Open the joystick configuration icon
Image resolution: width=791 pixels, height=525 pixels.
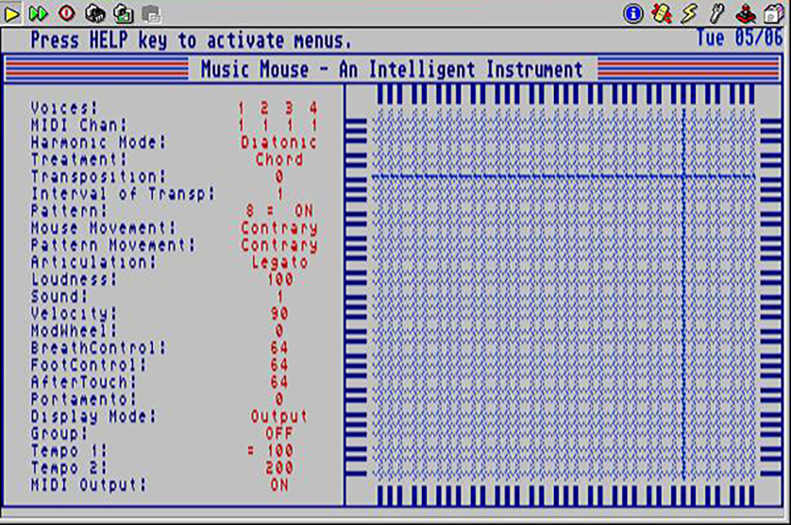tap(745, 13)
